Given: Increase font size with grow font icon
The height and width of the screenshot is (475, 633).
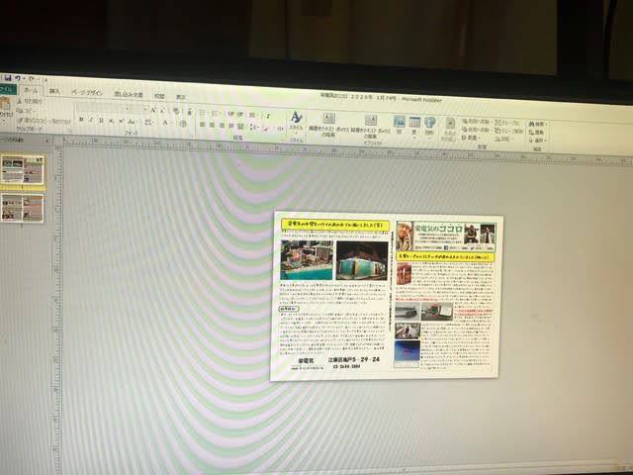Looking at the screenshot, I should click(x=153, y=110).
